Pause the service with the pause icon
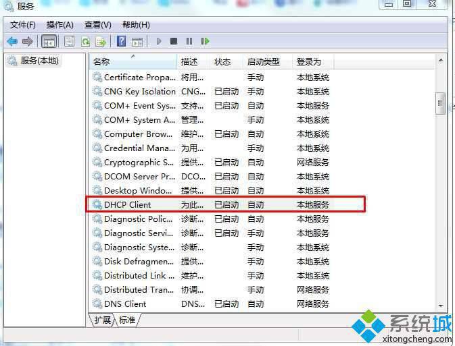 (189, 41)
